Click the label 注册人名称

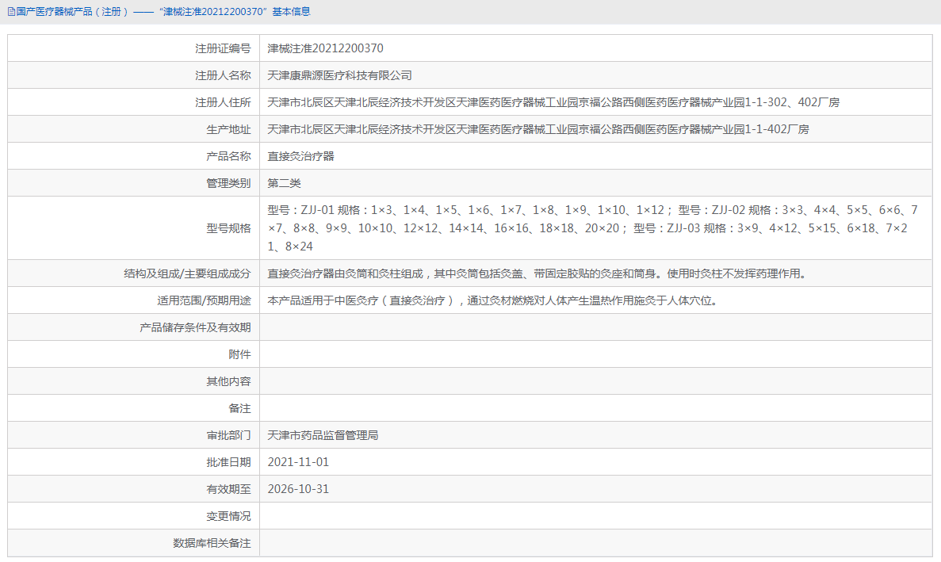(x=223, y=75)
